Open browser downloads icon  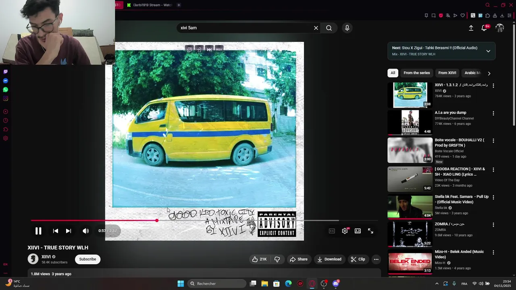tap(502, 16)
